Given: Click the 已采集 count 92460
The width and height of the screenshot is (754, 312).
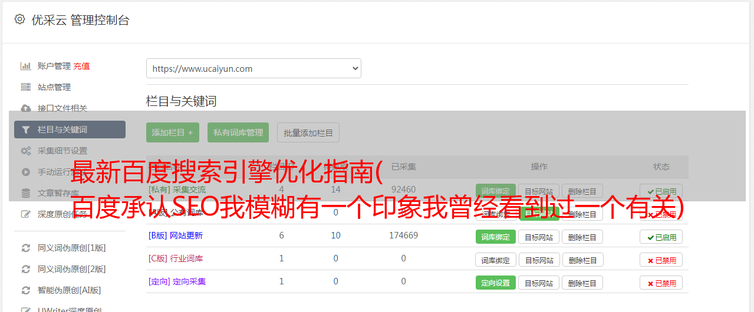Looking at the screenshot, I should click(x=403, y=190).
